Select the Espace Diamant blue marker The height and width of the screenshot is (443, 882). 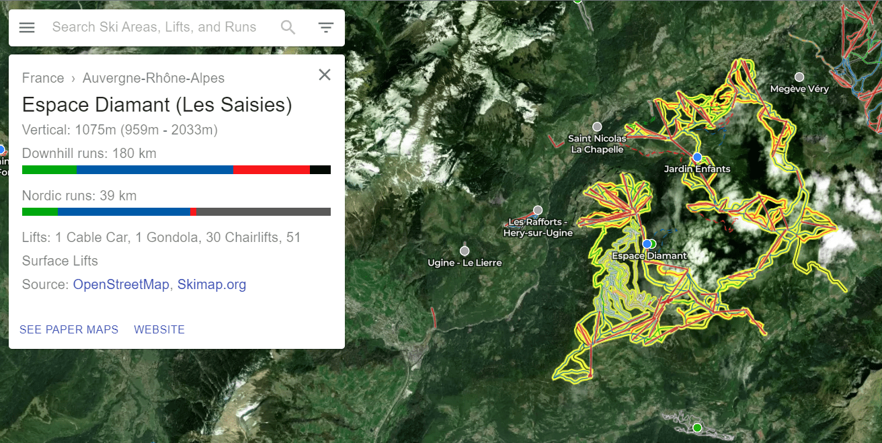pos(647,244)
